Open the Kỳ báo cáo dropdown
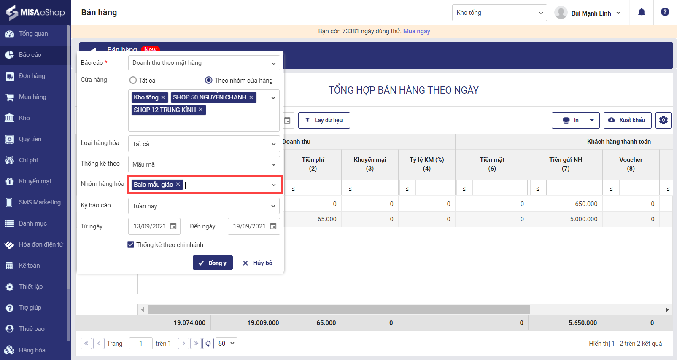Viewport: 677px width, 360px height. (204, 206)
